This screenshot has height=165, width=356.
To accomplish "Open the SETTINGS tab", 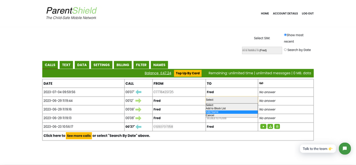I will coord(101,65).
